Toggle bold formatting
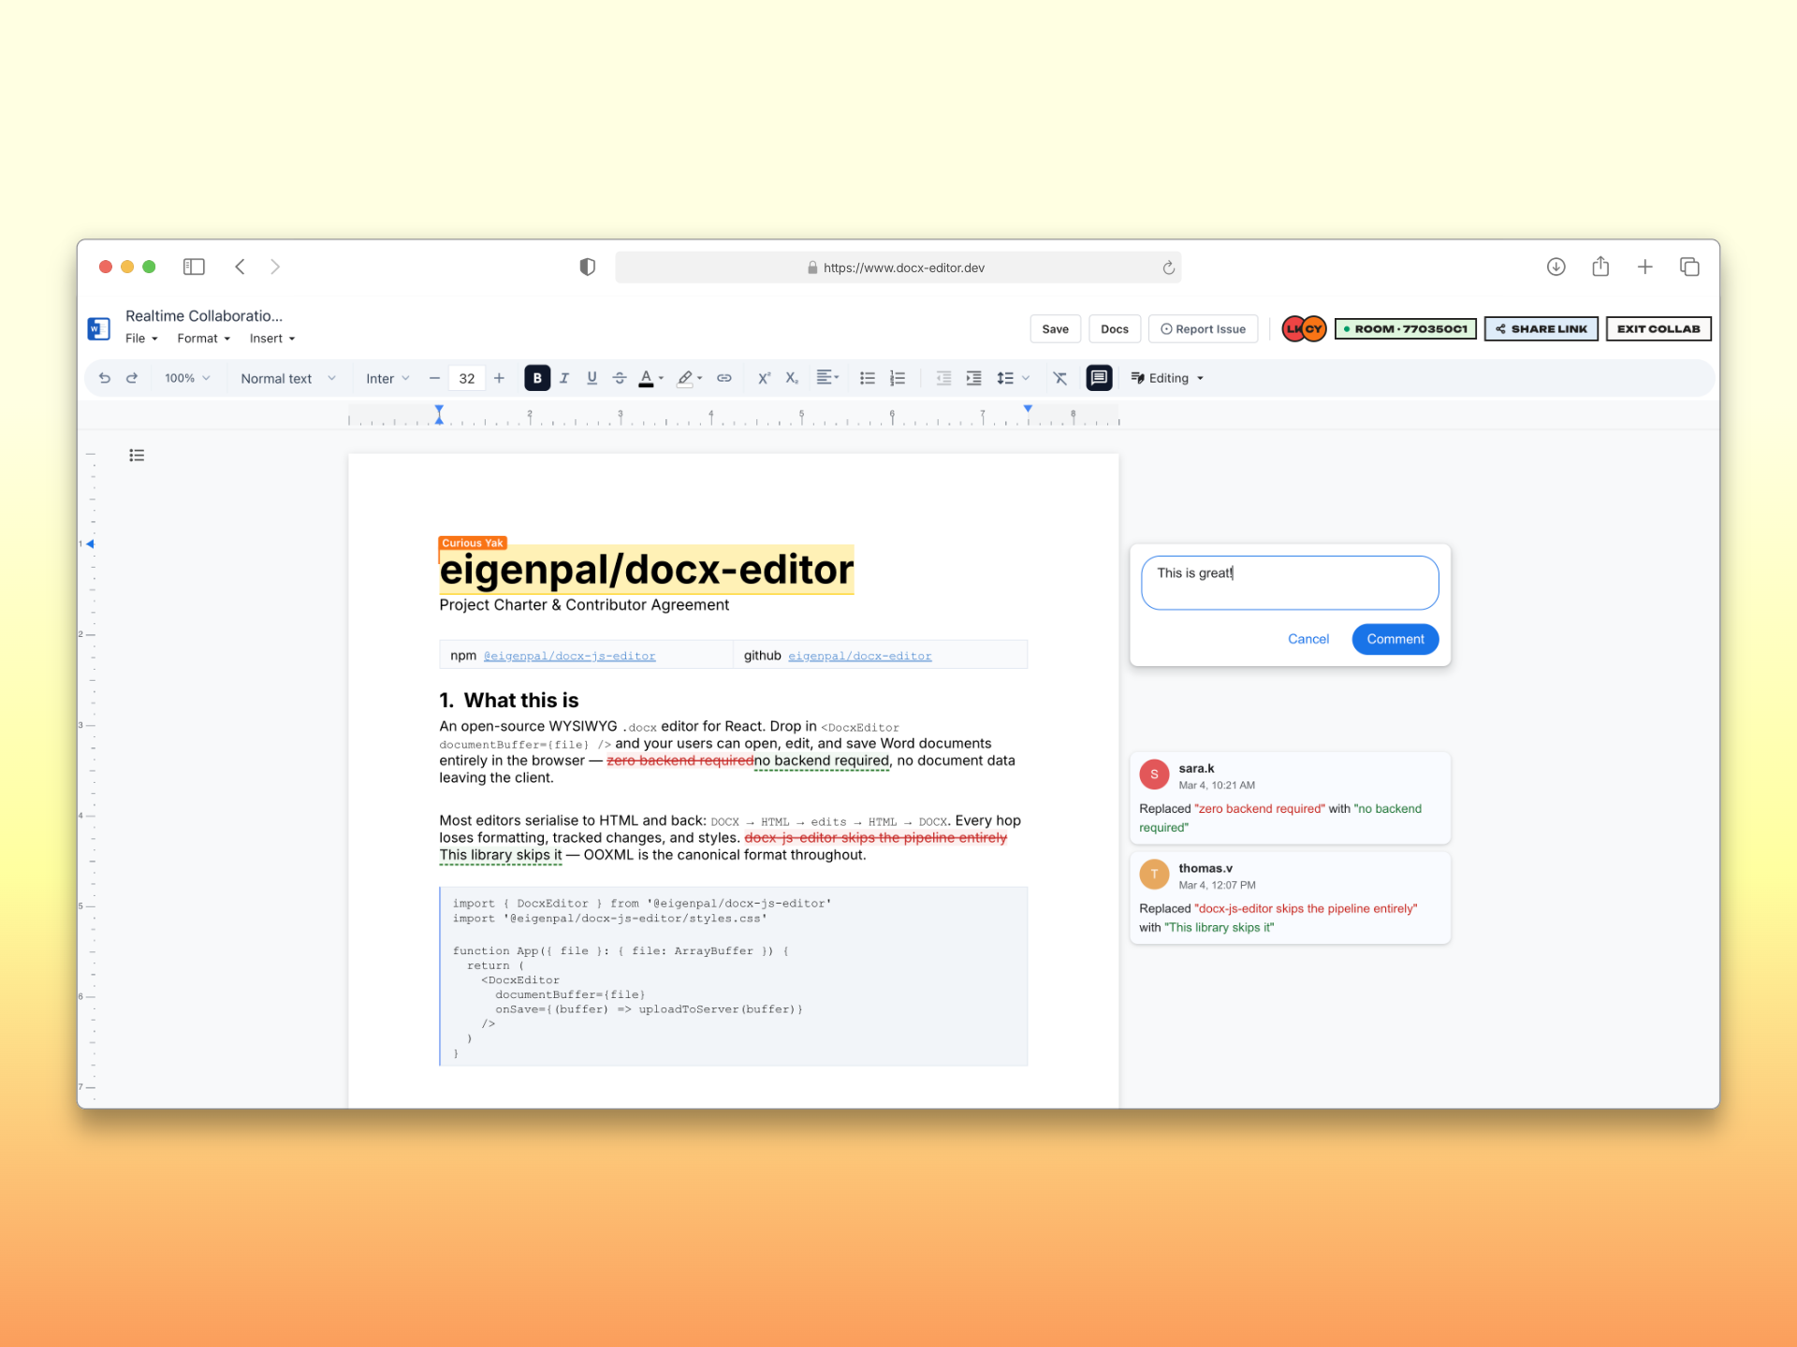The height and width of the screenshot is (1347, 1797). click(537, 378)
